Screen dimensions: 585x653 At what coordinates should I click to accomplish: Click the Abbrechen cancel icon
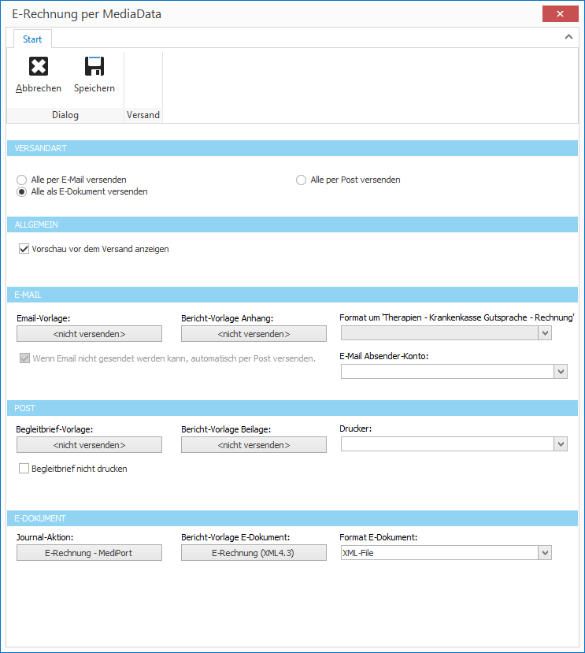tap(38, 67)
